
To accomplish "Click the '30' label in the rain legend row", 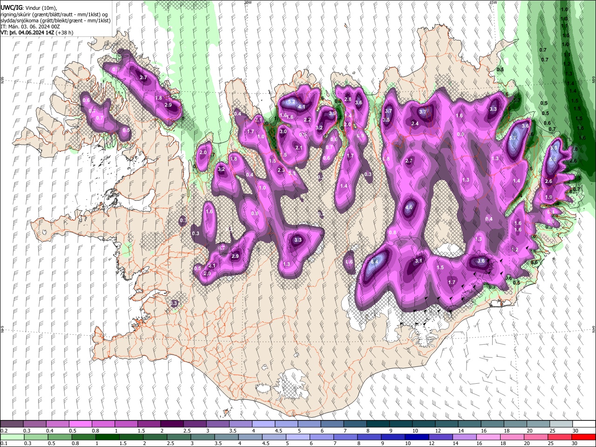I will 576,443.
